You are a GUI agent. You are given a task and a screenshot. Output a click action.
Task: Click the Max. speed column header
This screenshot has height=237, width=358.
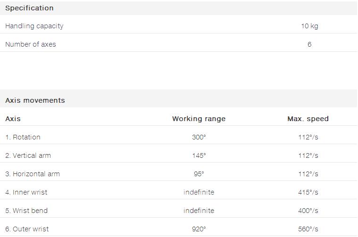(308, 119)
